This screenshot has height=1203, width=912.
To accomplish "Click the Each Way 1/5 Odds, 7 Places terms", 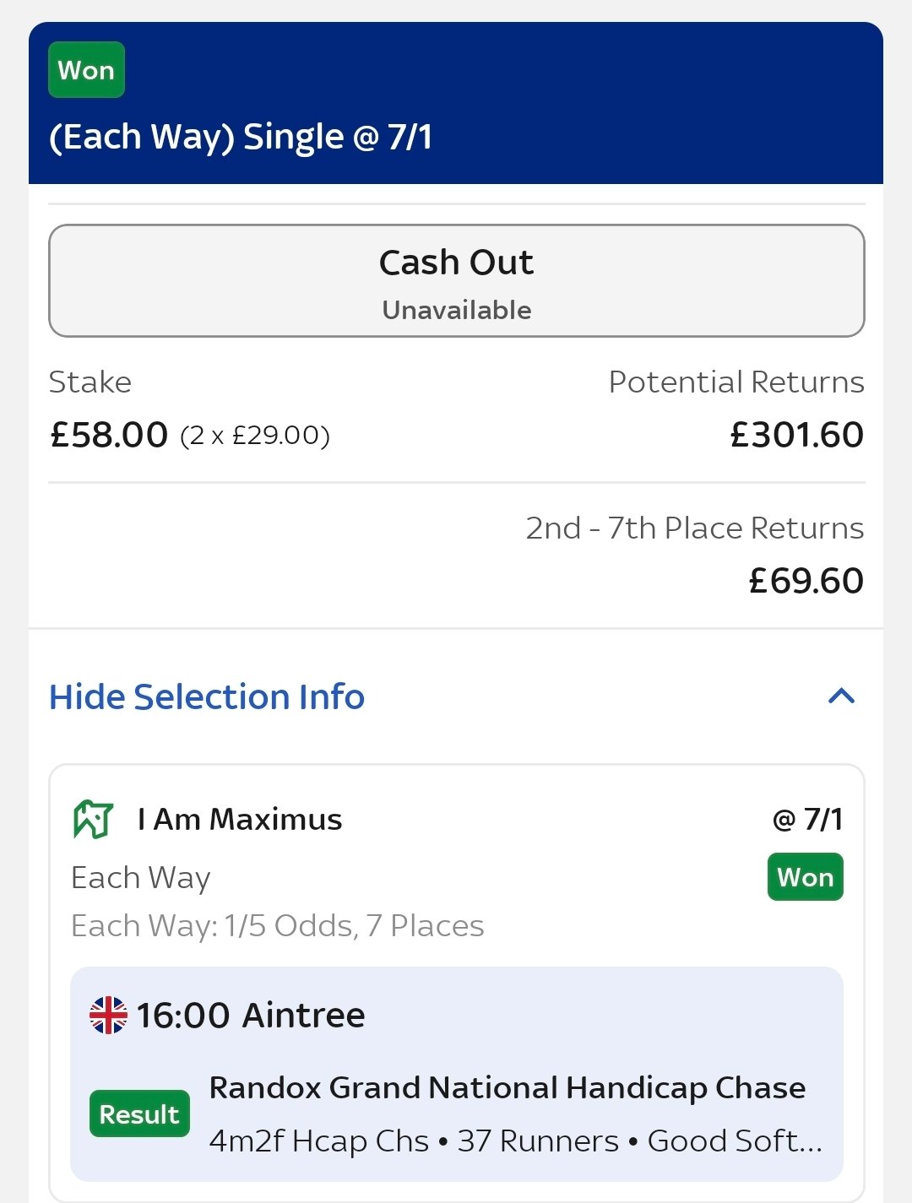I will [278, 926].
